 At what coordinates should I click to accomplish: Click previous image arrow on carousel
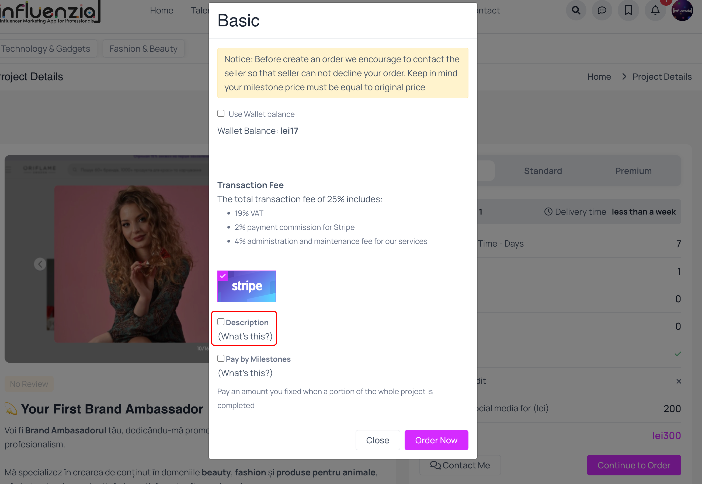point(40,264)
